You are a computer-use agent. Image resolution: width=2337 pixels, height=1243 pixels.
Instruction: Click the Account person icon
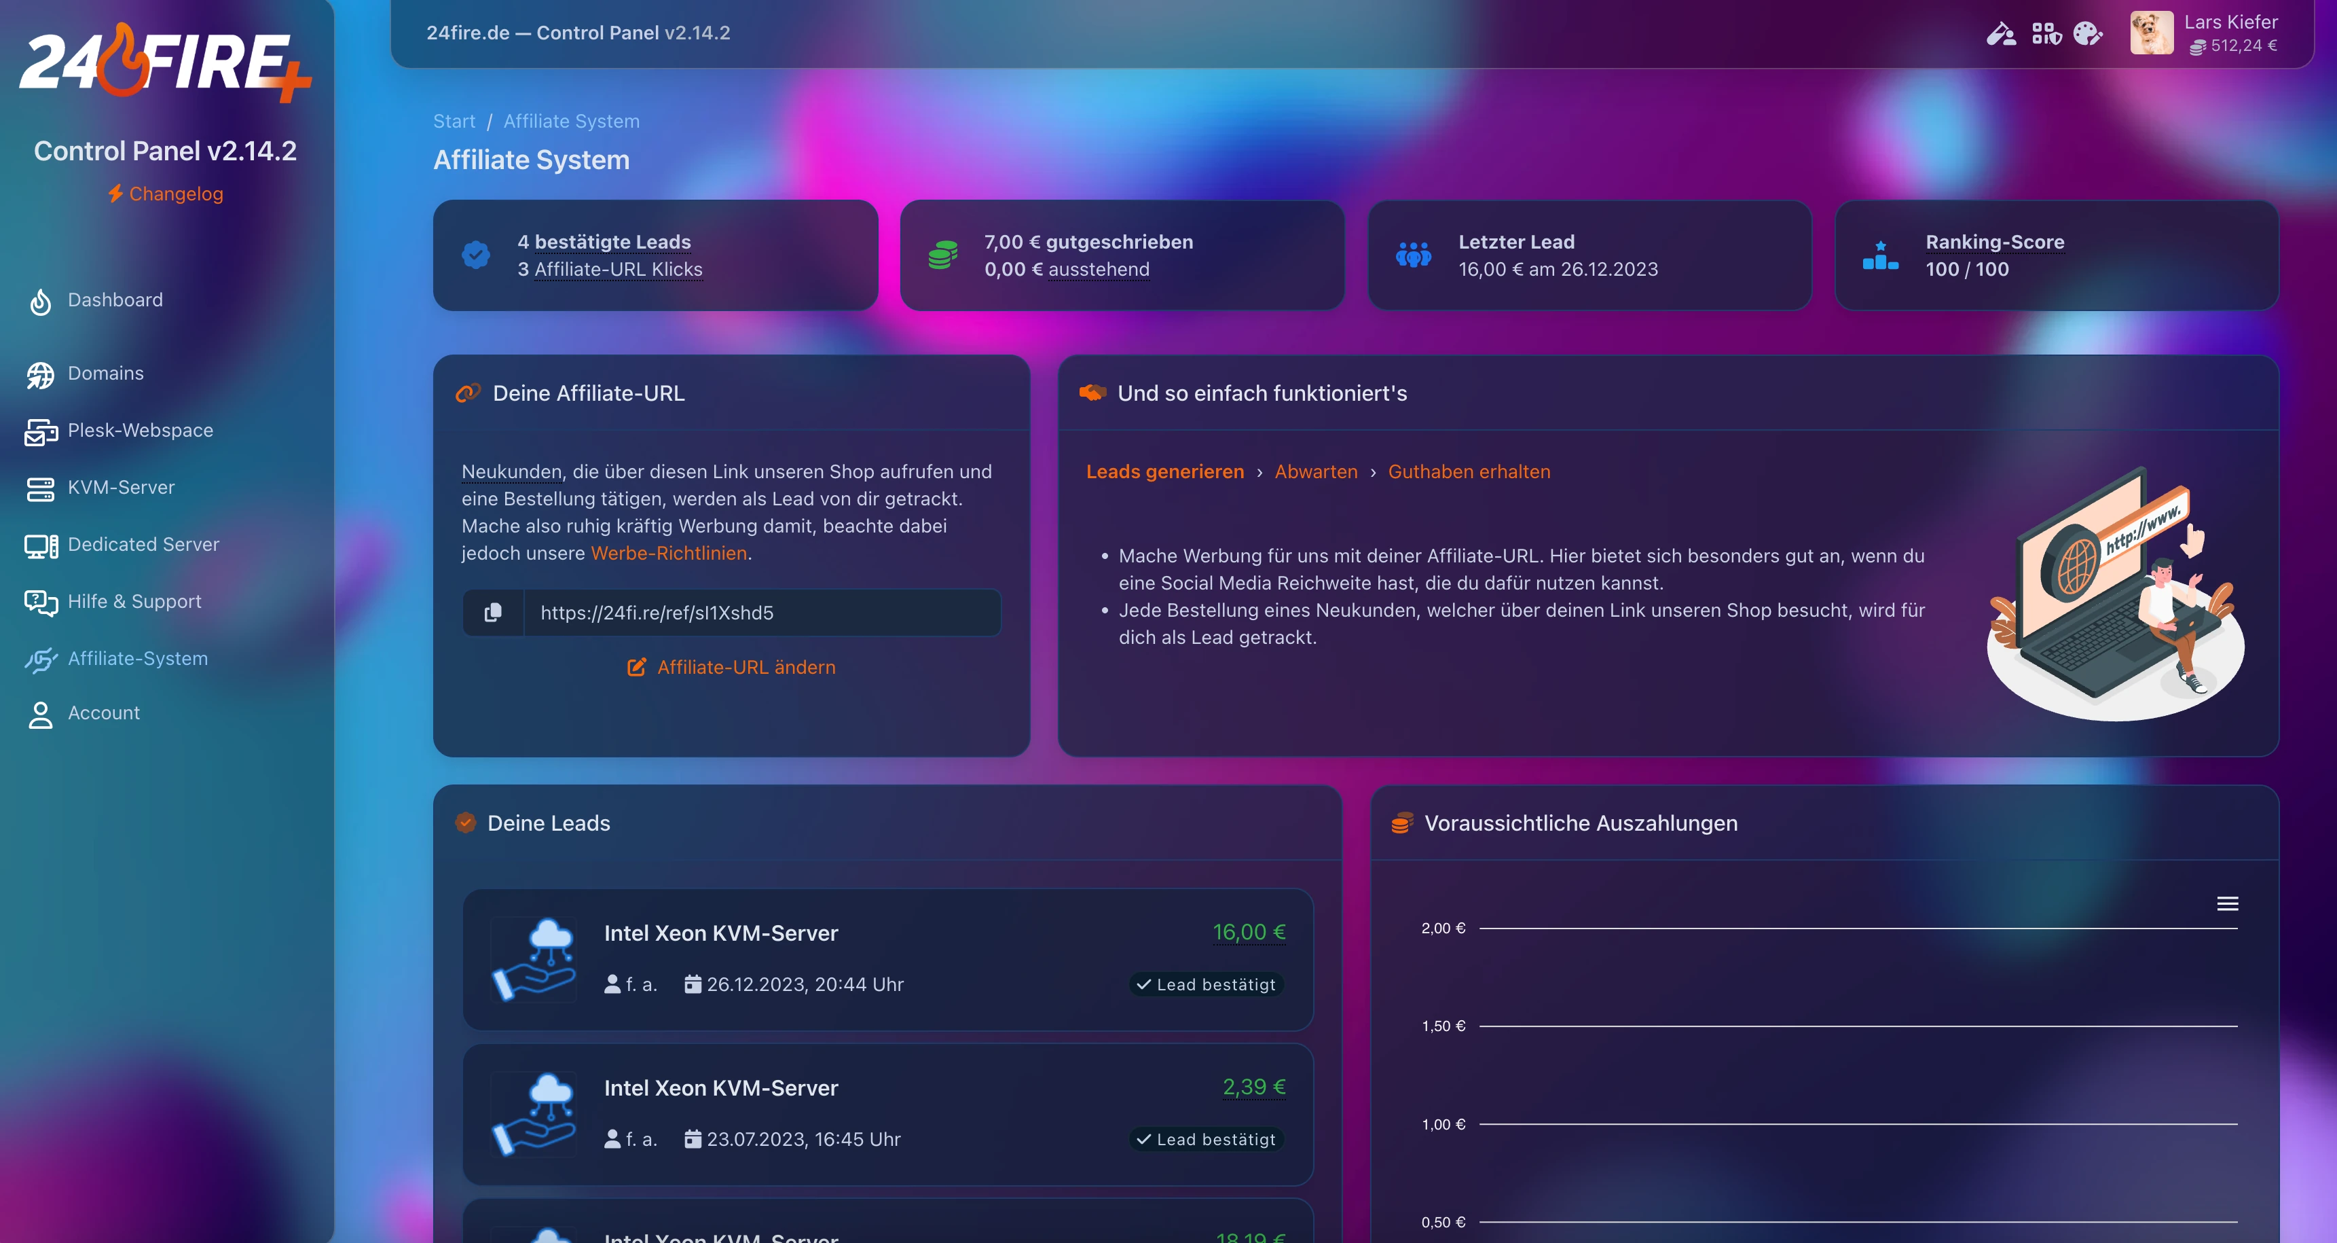coord(40,714)
